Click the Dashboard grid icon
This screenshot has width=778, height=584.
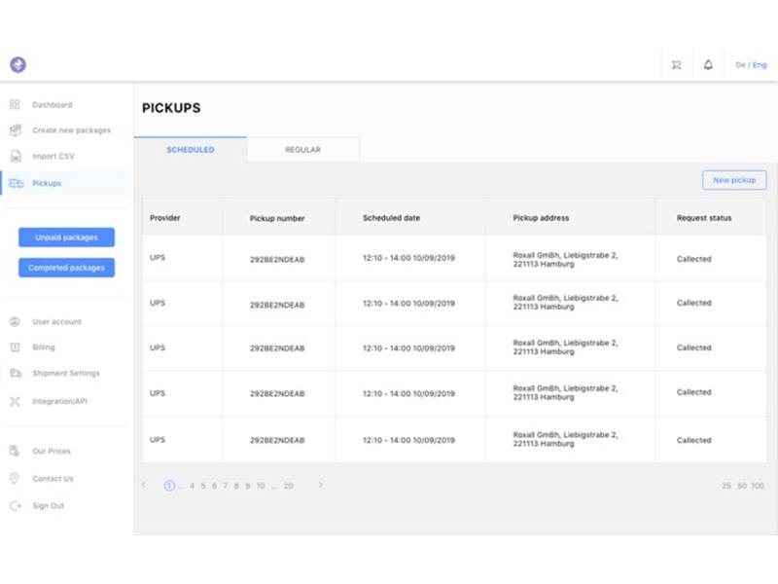click(x=15, y=105)
